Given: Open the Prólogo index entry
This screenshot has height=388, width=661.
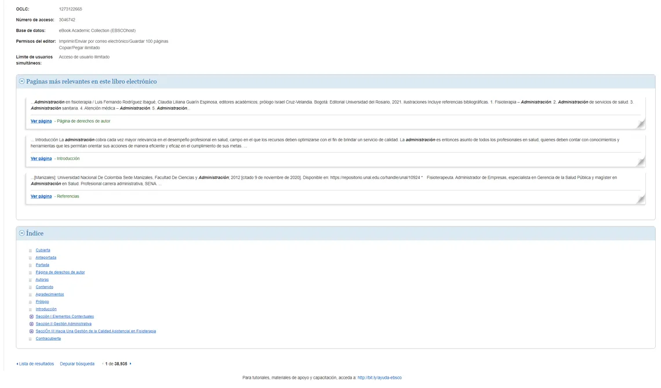Looking at the screenshot, I should [42, 302].
